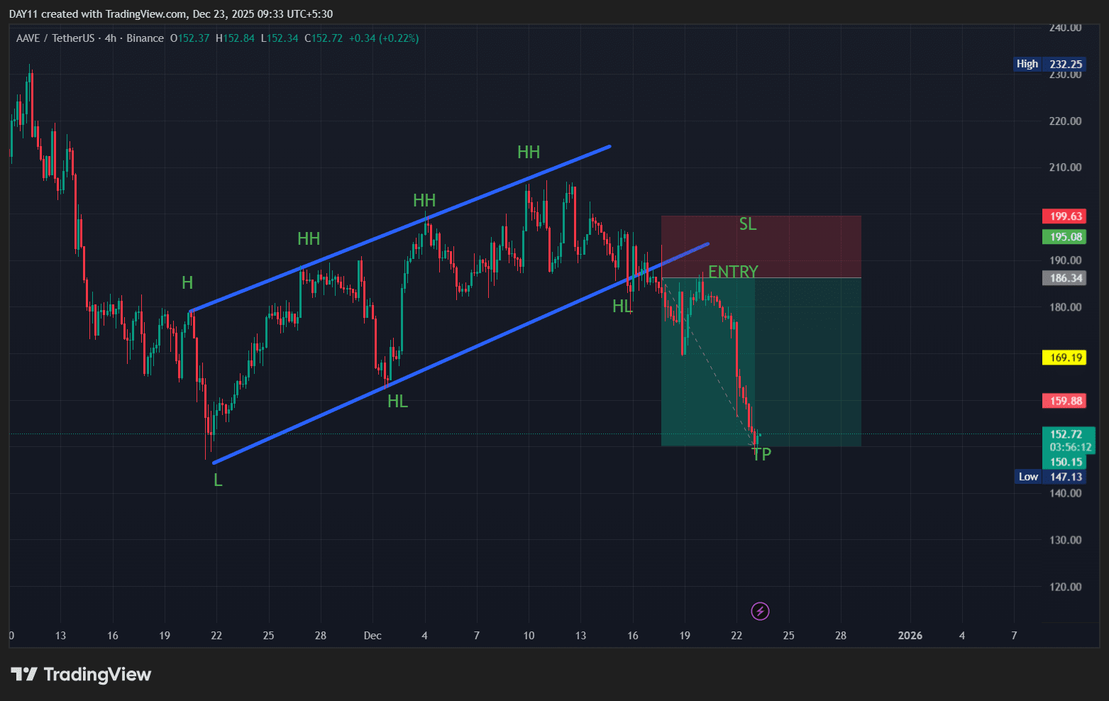Click the Dec label on the time axis

point(373,636)
